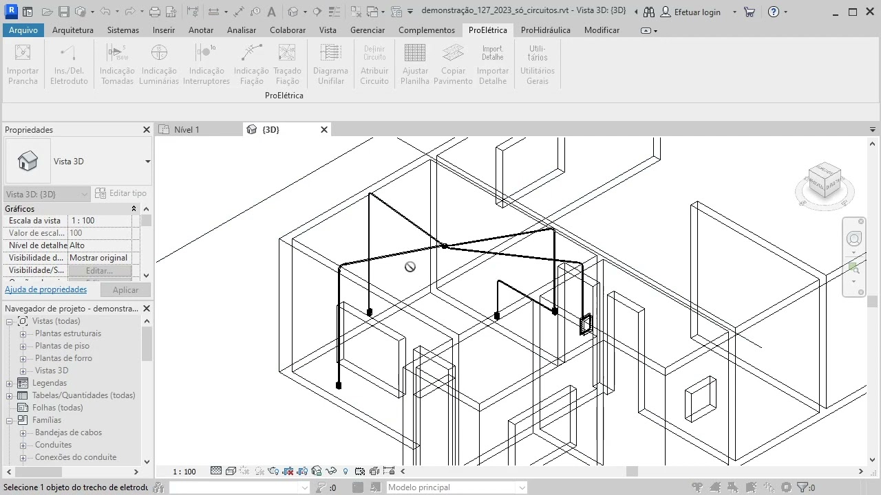Open the Arquivo menu tab

click(x=23, y=30)
